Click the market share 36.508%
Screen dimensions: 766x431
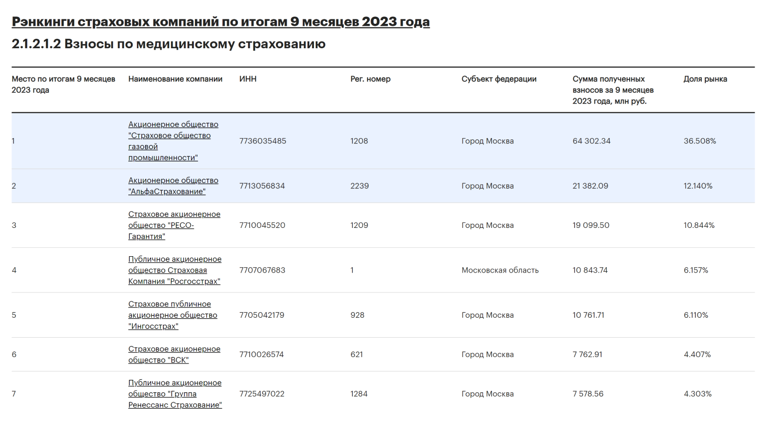click(x=700, y=141)
